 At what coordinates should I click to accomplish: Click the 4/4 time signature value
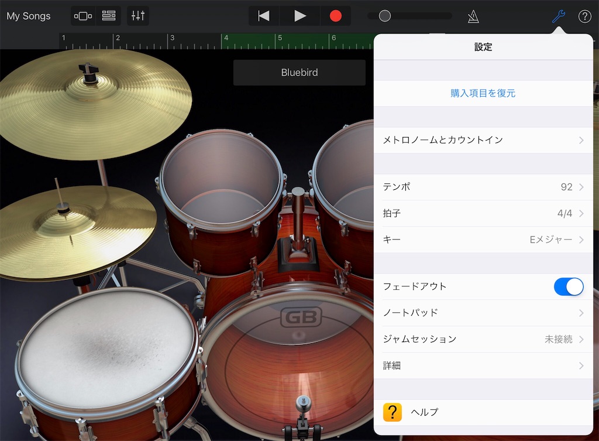pyautogui.click(x=564, y=213)
